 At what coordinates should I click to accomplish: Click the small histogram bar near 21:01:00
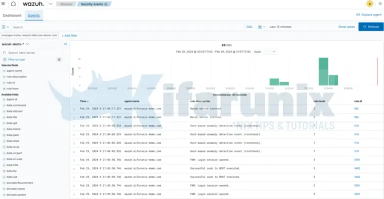pyautogui.click(x=274, y=82)
